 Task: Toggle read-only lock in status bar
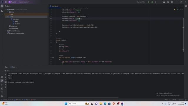coord(186,100)
